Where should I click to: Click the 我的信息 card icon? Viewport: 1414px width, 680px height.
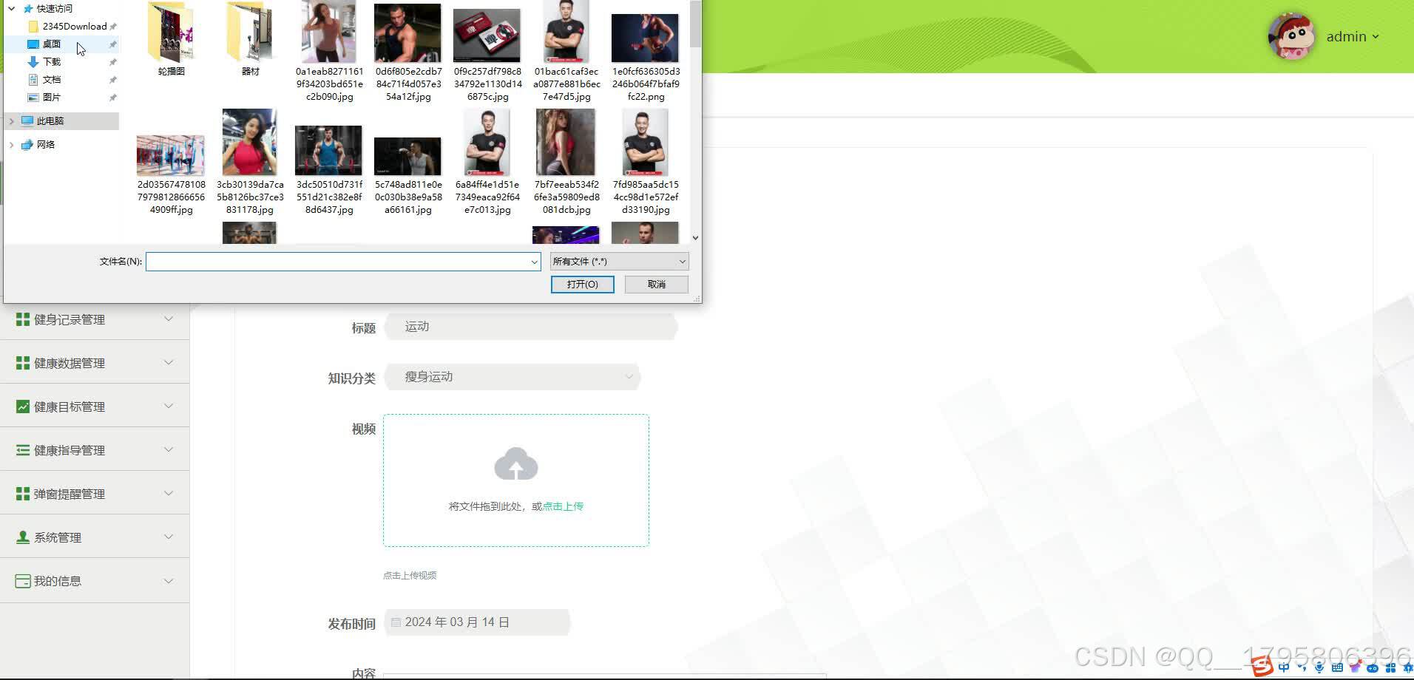(23, 581)
